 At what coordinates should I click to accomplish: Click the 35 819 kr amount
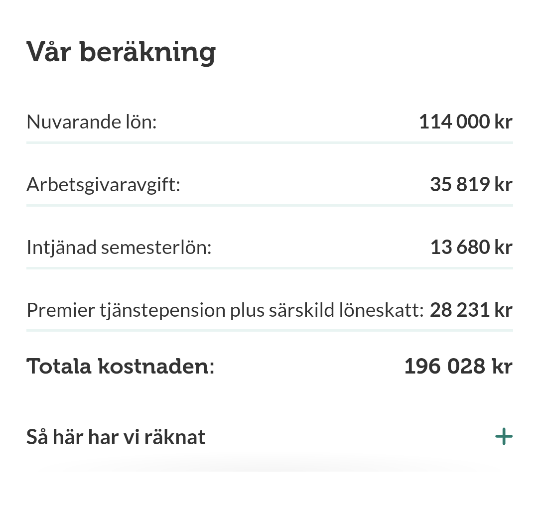point(471,185)
